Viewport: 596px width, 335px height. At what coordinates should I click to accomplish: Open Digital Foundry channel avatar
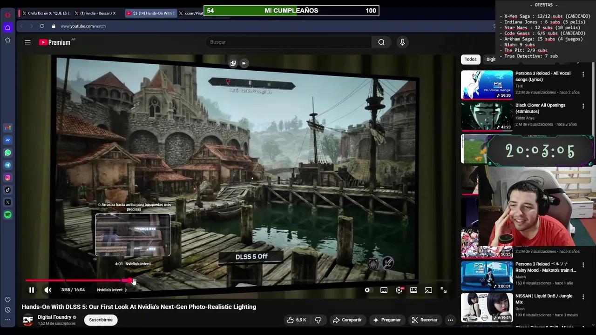click(x=28, y=320)
